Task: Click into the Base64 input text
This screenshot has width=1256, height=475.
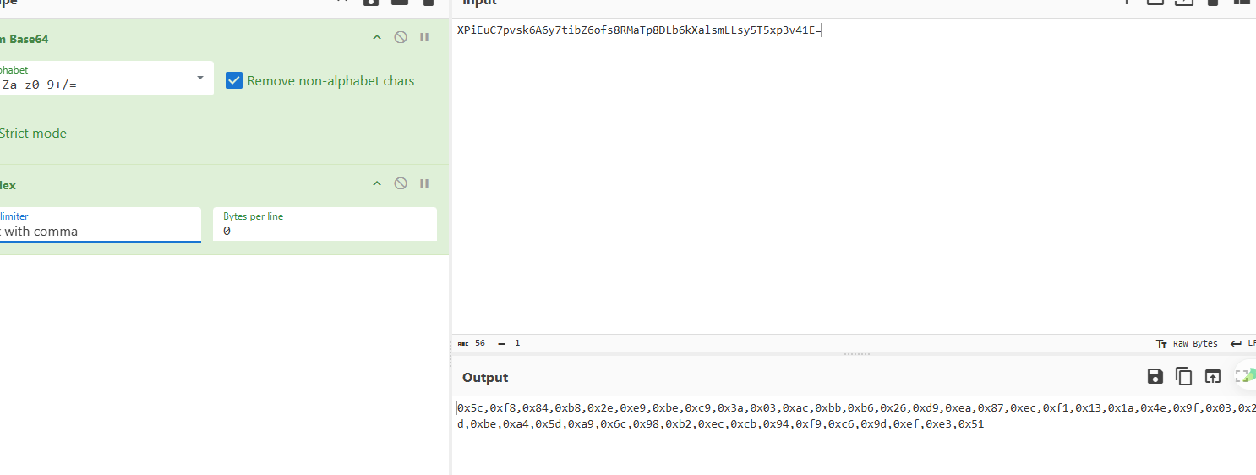Action: click(639, 30)
